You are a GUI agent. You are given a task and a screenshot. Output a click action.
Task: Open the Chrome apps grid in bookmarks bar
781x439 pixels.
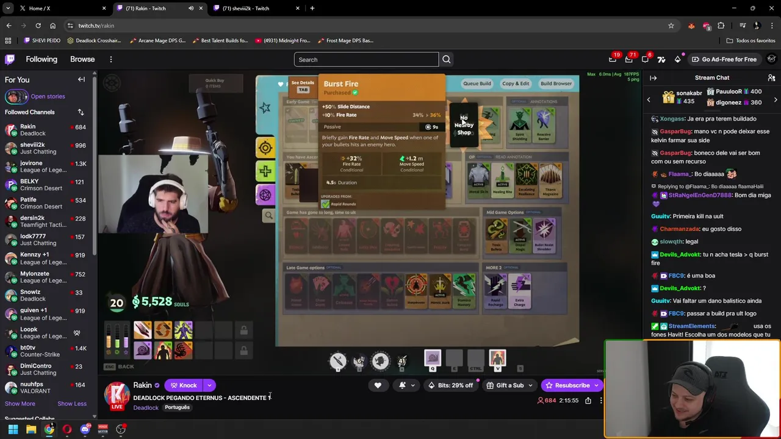point(8,40)
